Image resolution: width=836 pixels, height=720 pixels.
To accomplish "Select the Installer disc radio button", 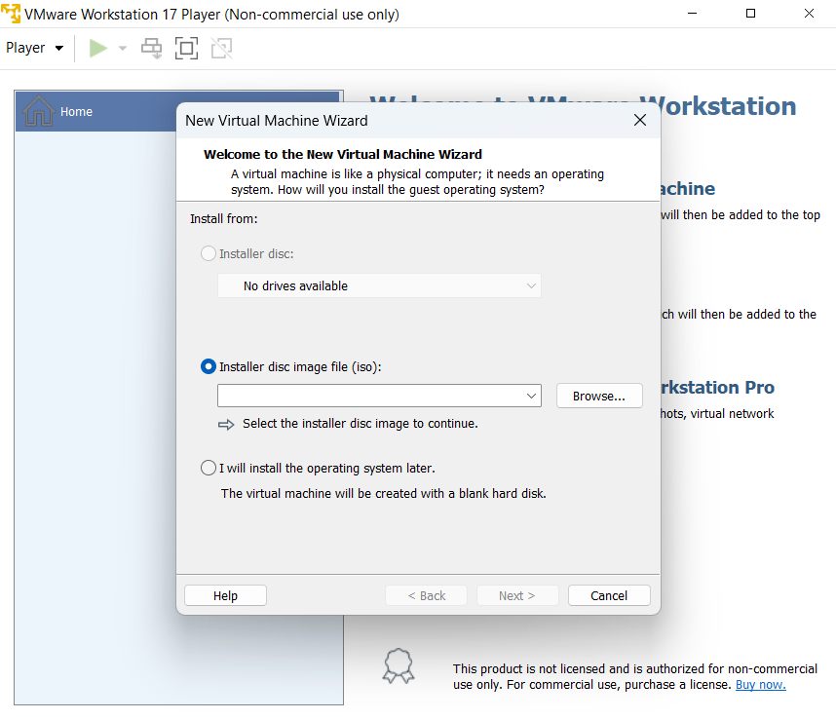I will click(x=208, y=253).
